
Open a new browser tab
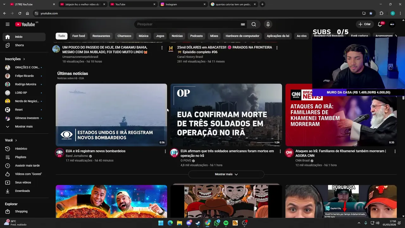point(262,4)
